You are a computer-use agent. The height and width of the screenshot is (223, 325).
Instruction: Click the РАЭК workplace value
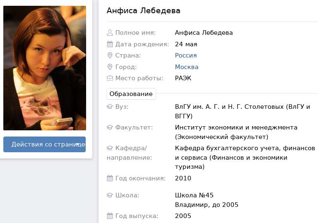tap(183, 78)
